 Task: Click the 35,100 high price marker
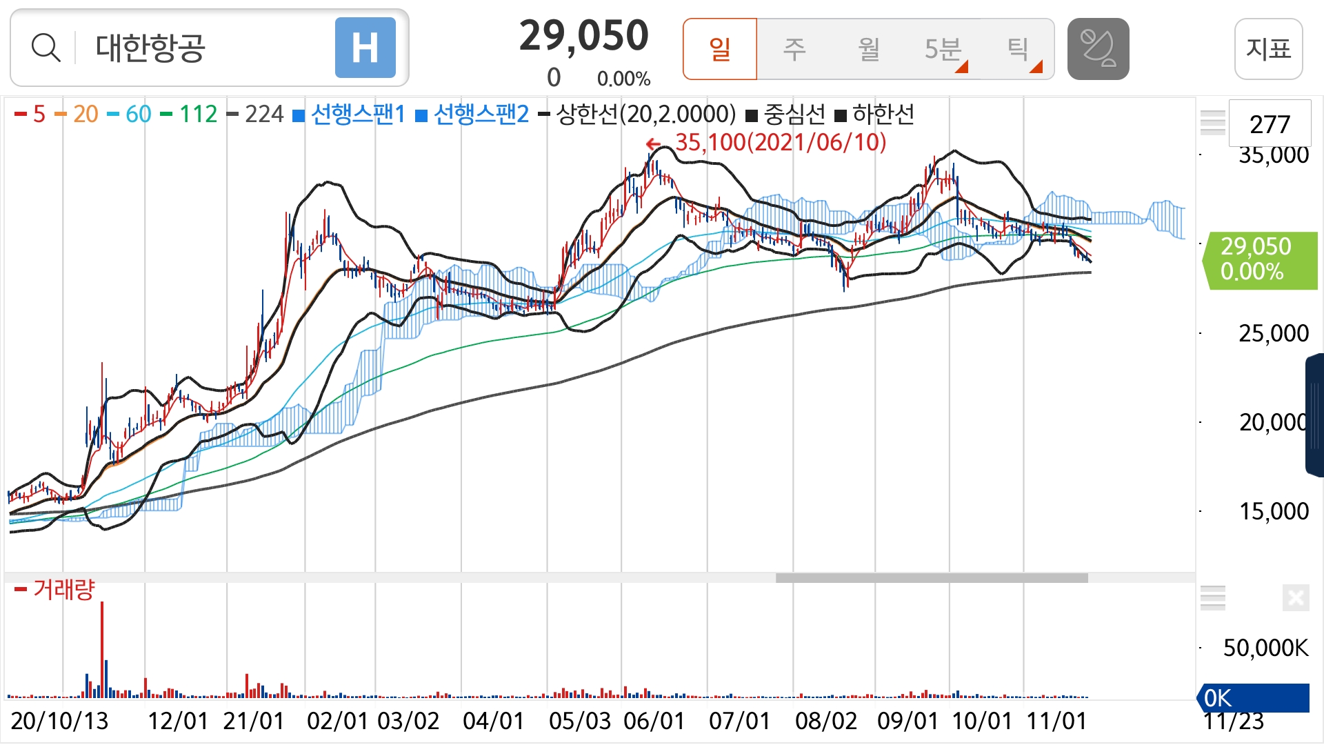click(x=779, y=143)
